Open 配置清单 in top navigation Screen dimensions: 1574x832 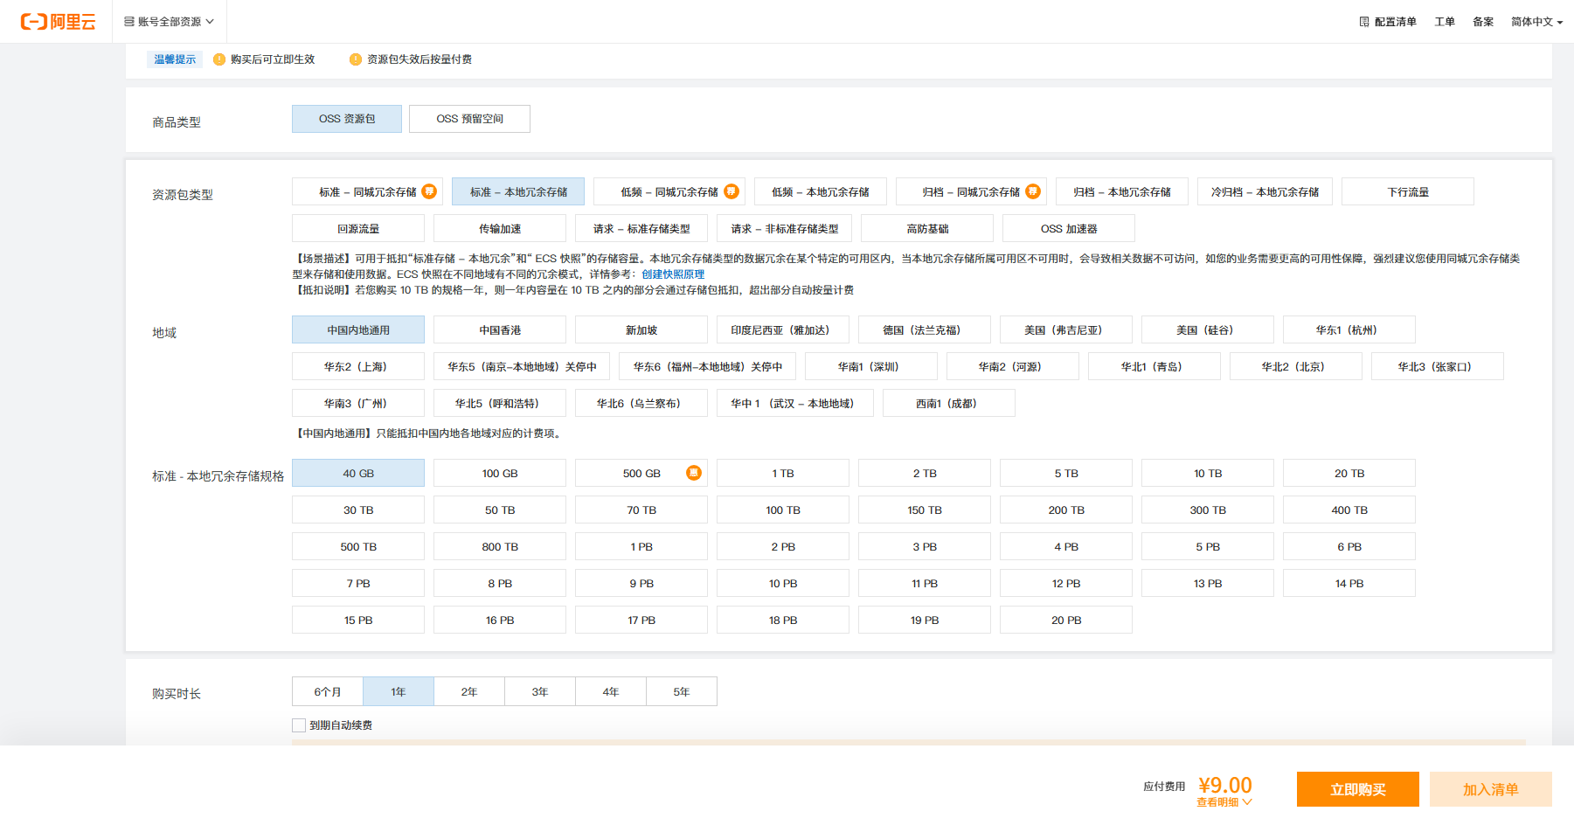tap(1388, 22)
